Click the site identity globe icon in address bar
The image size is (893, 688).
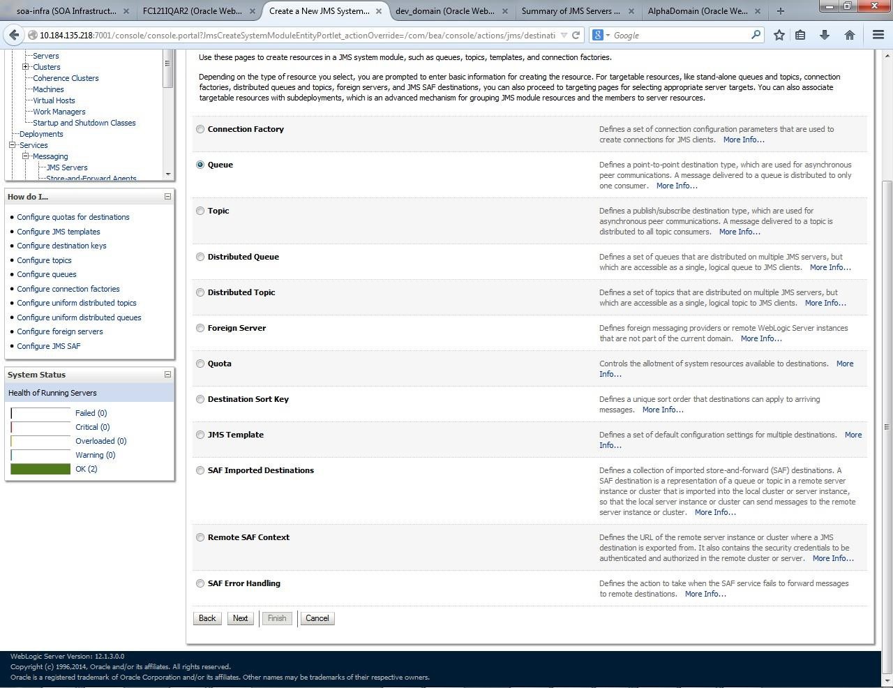[32, 35]
